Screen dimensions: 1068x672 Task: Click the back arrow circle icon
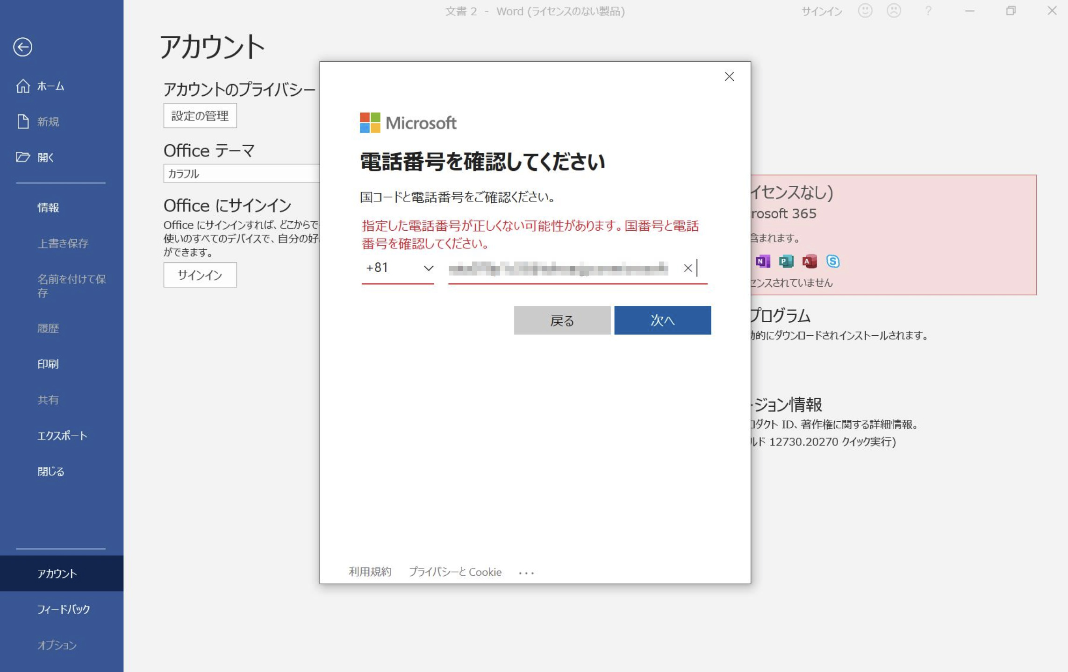click(x=22, y=47)
